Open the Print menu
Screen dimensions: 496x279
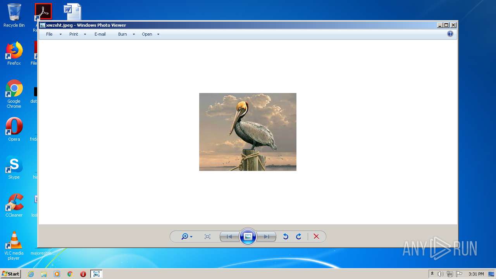click(x=74, y=34)
